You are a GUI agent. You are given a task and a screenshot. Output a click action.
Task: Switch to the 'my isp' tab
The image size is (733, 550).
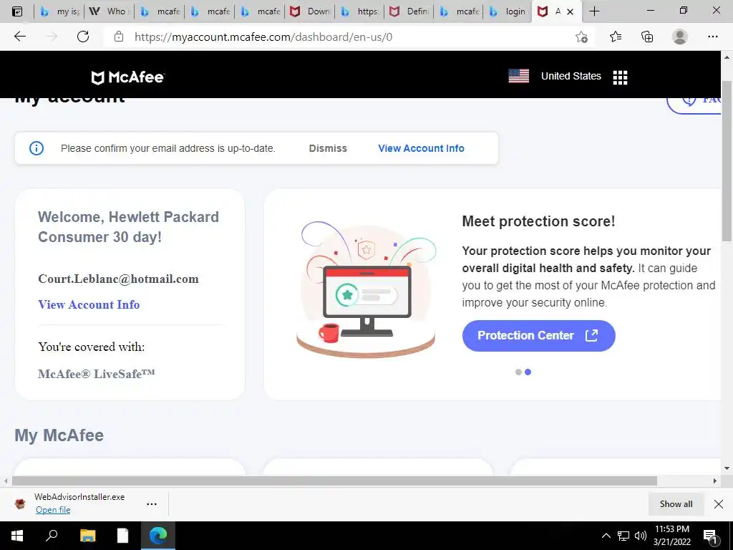point(59,11)
